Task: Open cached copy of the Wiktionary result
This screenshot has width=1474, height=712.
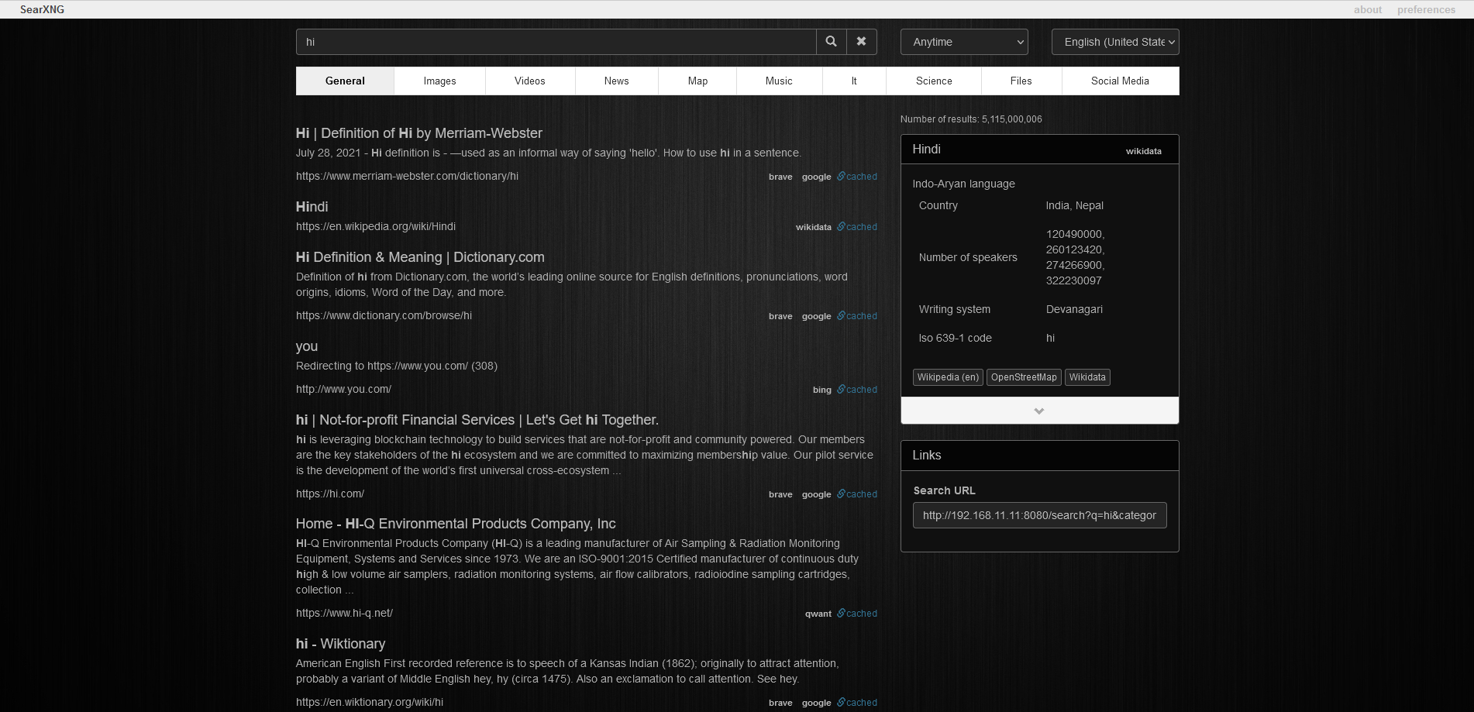Action: click(x=857, y=702)
